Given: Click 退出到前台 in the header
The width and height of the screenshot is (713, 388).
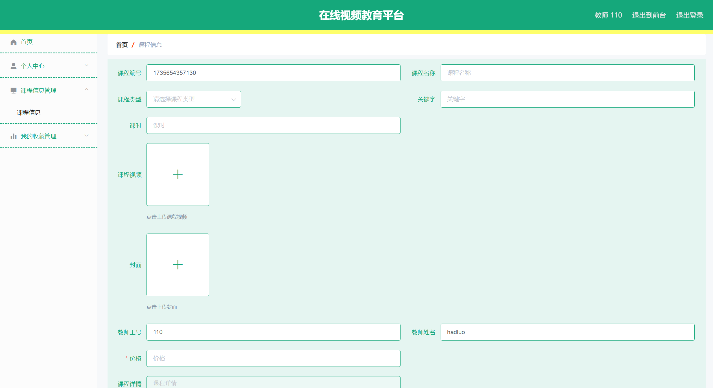Looking at the screenshot, I should [x=649, y=15].
